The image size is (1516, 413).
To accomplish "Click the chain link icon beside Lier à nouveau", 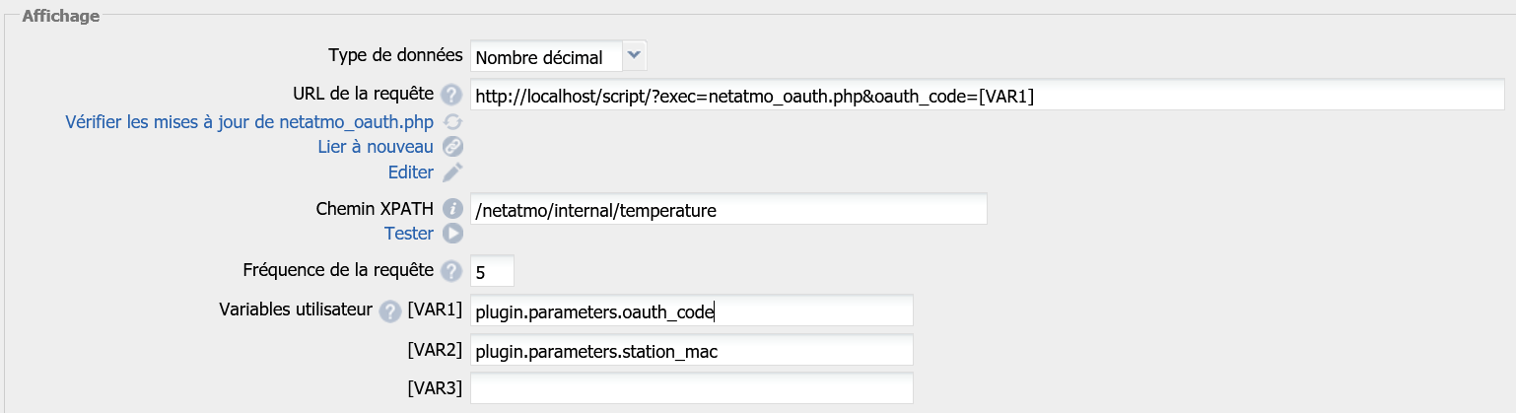I will tap(452, 147).
